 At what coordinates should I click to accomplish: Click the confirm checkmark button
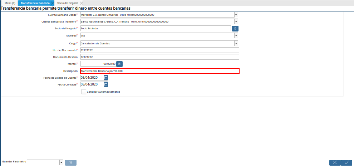346,163
